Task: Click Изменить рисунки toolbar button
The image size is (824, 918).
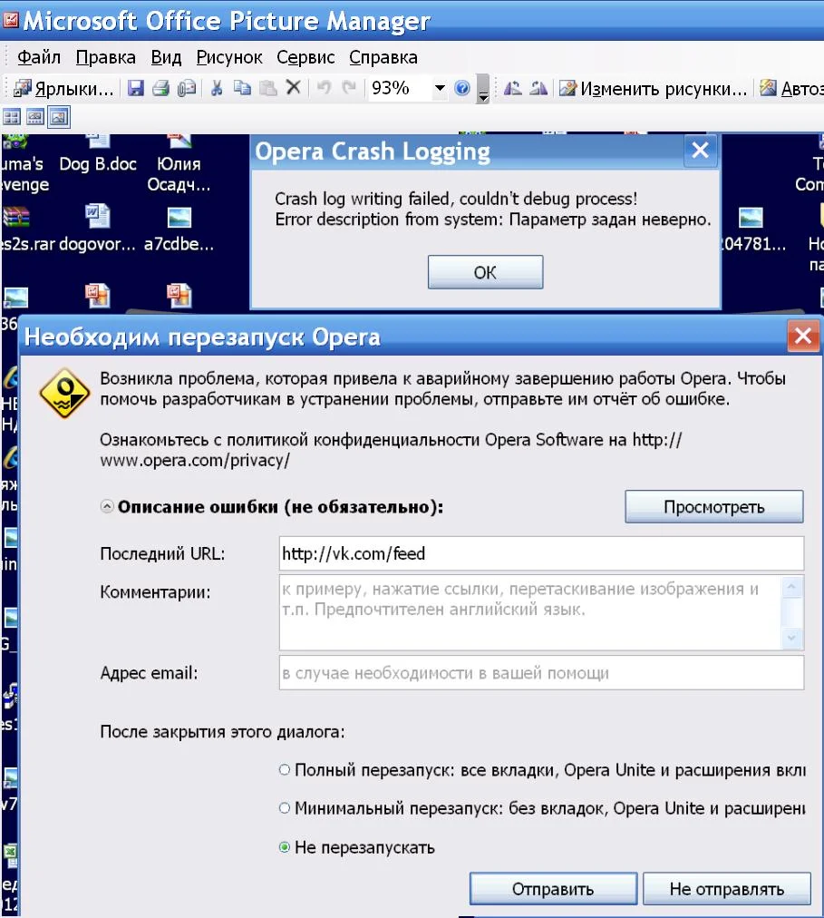Action: (653, 88)
